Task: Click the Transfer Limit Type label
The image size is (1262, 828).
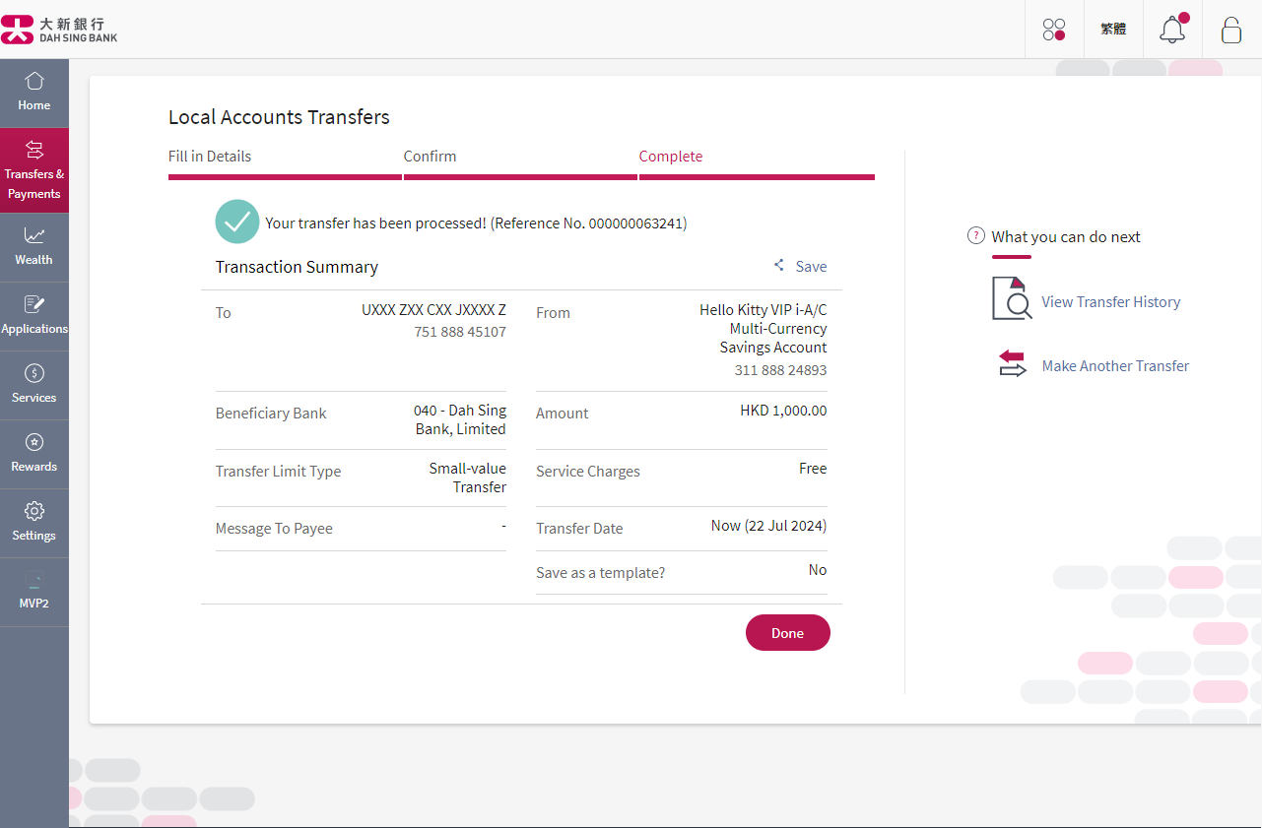Action: click(x=278, y=472)
